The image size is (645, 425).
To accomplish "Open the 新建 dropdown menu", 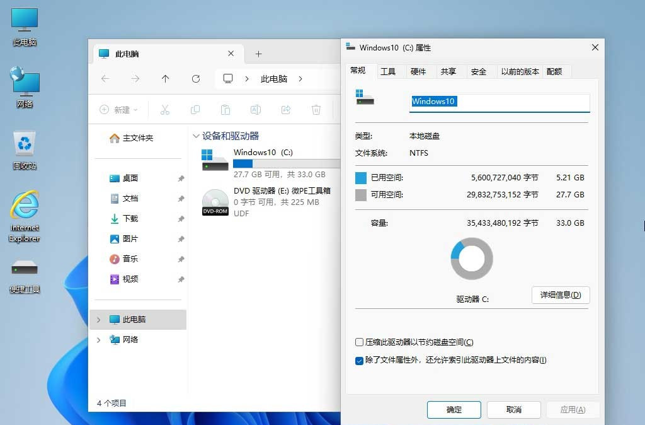I will point(118,110).
